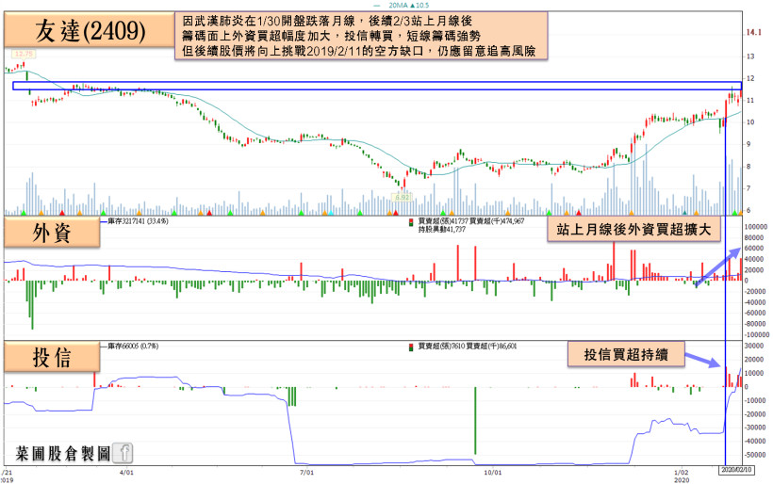Viewport: 773px width, 484px height.
Task: Click the 1/02 2020 date axis label
Action: click(682, 476)
